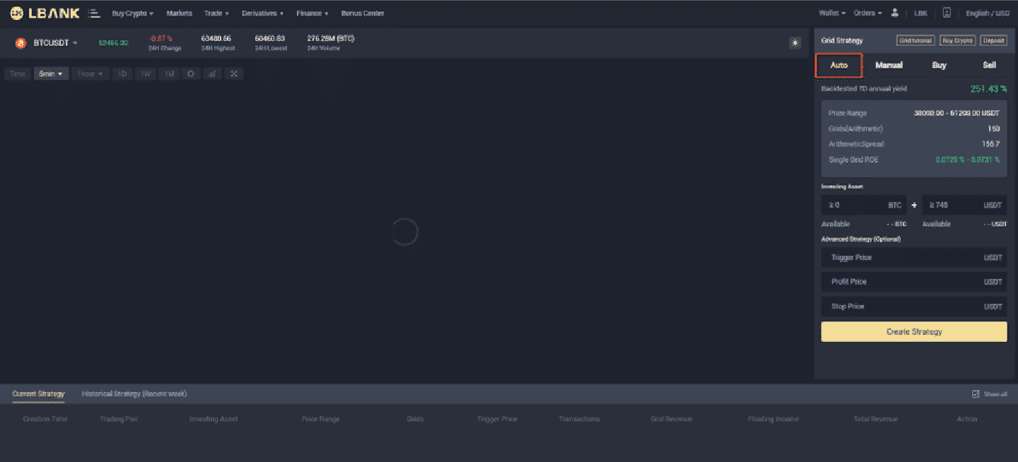This screenshot has width=1018, height=462.
Task: Open the Historical Strategy tab
Action: (133, 393)
